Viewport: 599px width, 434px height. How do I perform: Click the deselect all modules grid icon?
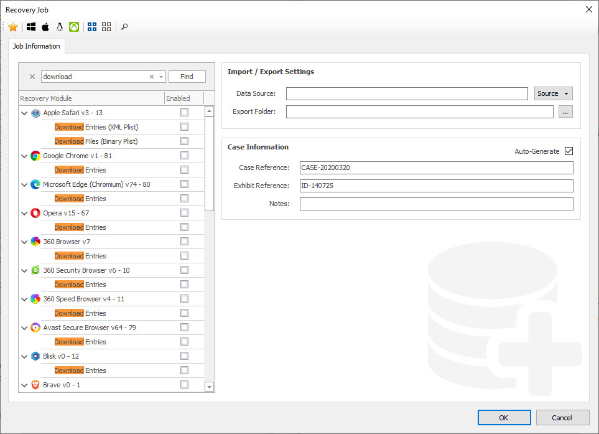point(106,27)
